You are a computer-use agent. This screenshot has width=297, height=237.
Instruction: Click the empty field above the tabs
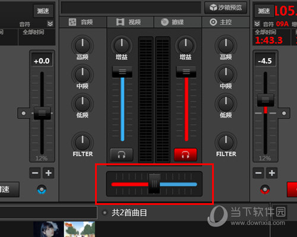131,8
